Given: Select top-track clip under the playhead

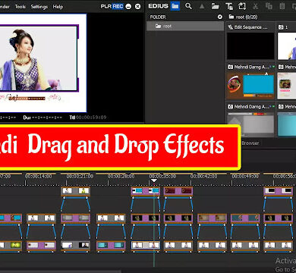Looking at the screenshot, I should [146, 191].
